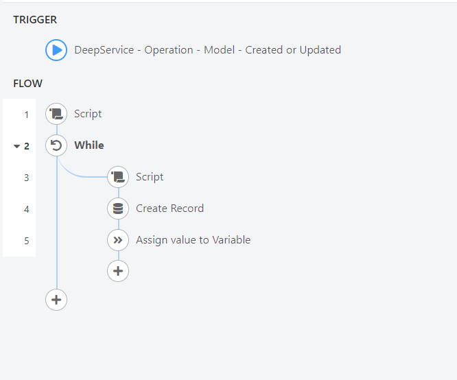Click the nested Script icon in step 3
This screenshot has width=457, height=380.
coord(118,177)
